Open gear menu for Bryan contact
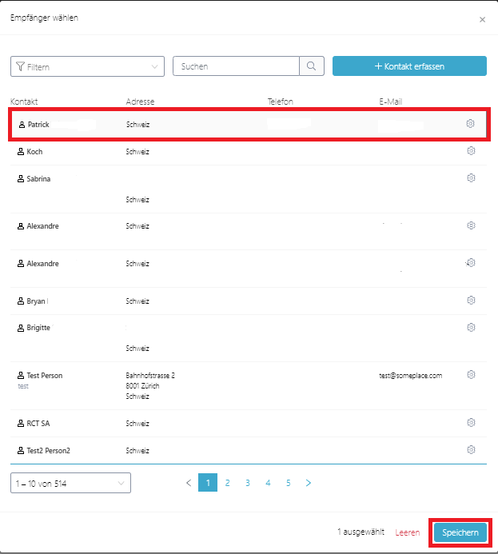The height and width of the screenshot is (554, 498). [471, 301]
